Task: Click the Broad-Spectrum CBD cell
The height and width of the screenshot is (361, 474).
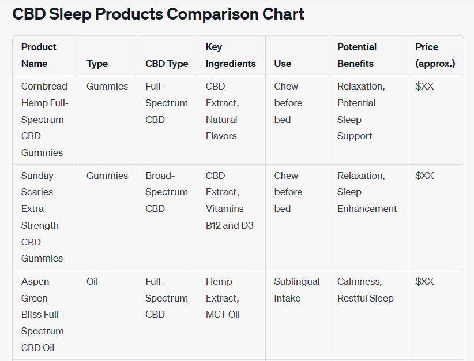Action: (x=167, y=192)
